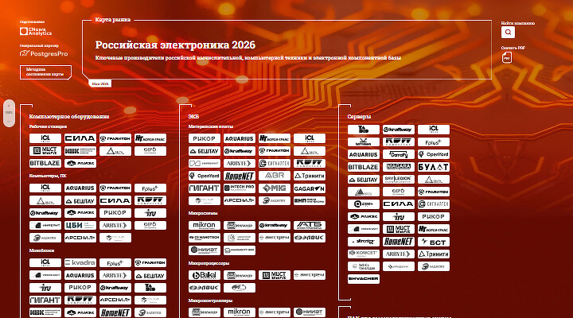Image resolution: width=573 pixels, height=318 pixels.
Task: Select Рикор logo under Компьютеры, ПК
Action: (115, 213)
